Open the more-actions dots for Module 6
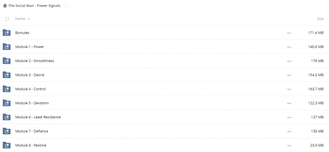This screenshot has height=152, width=329. click(289, 117)
